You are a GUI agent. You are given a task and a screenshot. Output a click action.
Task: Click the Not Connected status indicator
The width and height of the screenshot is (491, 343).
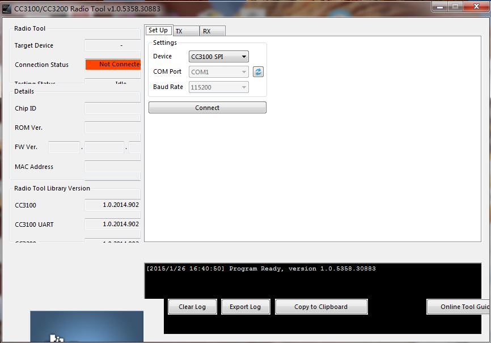pos(113,65)
